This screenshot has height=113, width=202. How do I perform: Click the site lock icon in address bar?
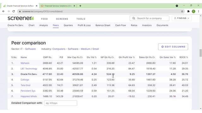point(20,11)
